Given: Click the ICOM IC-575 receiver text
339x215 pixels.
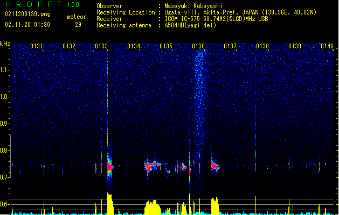Looking at the screenshot, I should point(216,19).
